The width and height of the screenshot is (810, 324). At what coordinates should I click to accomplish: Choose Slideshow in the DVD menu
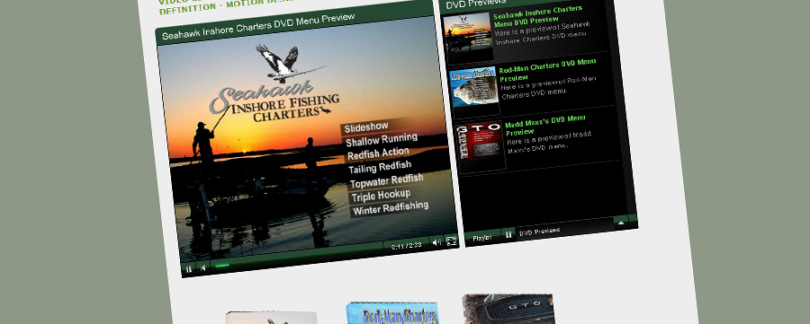click(366, 127)
